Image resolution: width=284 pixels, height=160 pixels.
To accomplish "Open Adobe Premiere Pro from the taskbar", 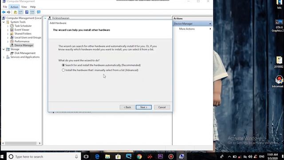I will pos(160,156).
